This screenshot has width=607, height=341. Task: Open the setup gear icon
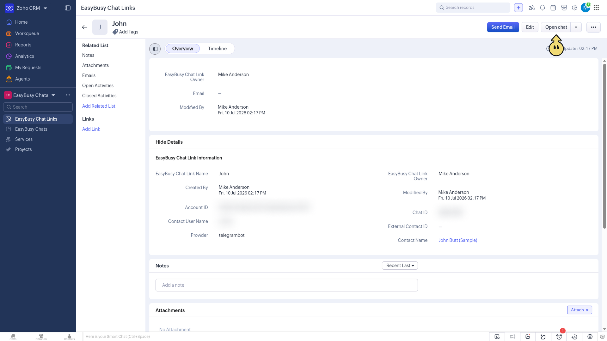[x=575, y=8]
